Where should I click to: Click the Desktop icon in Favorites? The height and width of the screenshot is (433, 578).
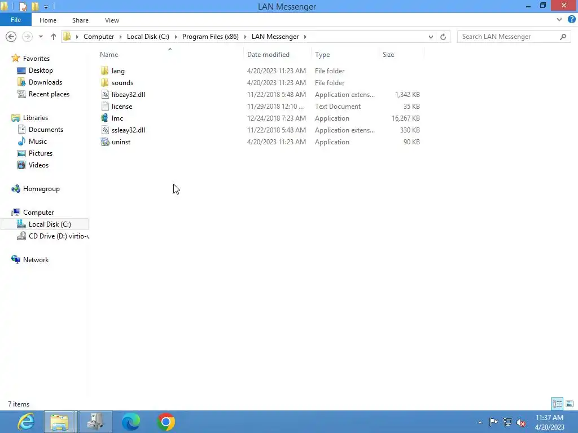(21, 70)
